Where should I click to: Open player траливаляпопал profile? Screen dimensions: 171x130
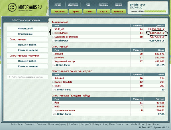(65, 110)
